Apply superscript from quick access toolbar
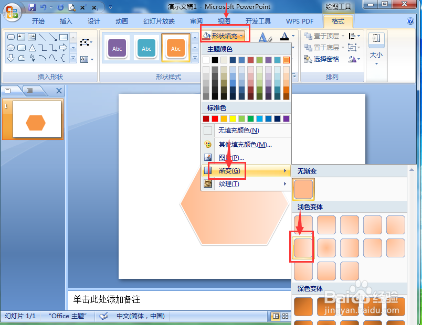This screenshot has width=422, height=325. pyautogui.click(x=83, y=7)
